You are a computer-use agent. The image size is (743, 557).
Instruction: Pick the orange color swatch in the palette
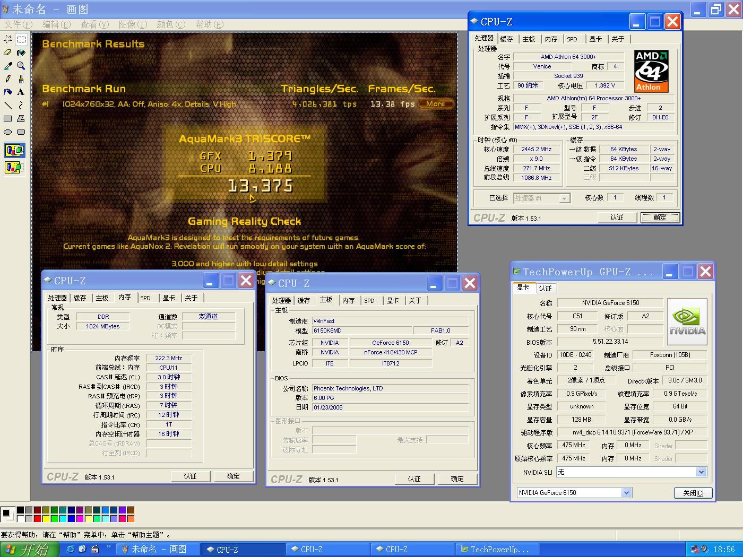[131, 518]
